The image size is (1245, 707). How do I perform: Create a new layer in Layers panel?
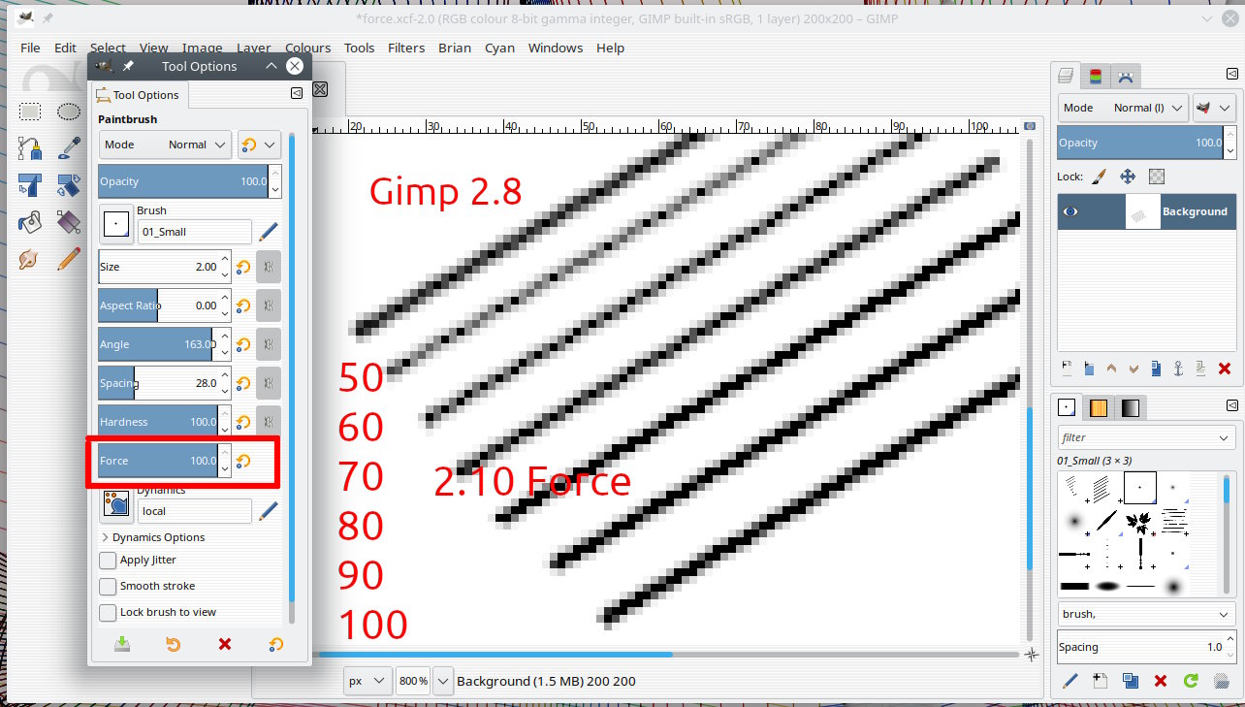(x=1067, y=369)
